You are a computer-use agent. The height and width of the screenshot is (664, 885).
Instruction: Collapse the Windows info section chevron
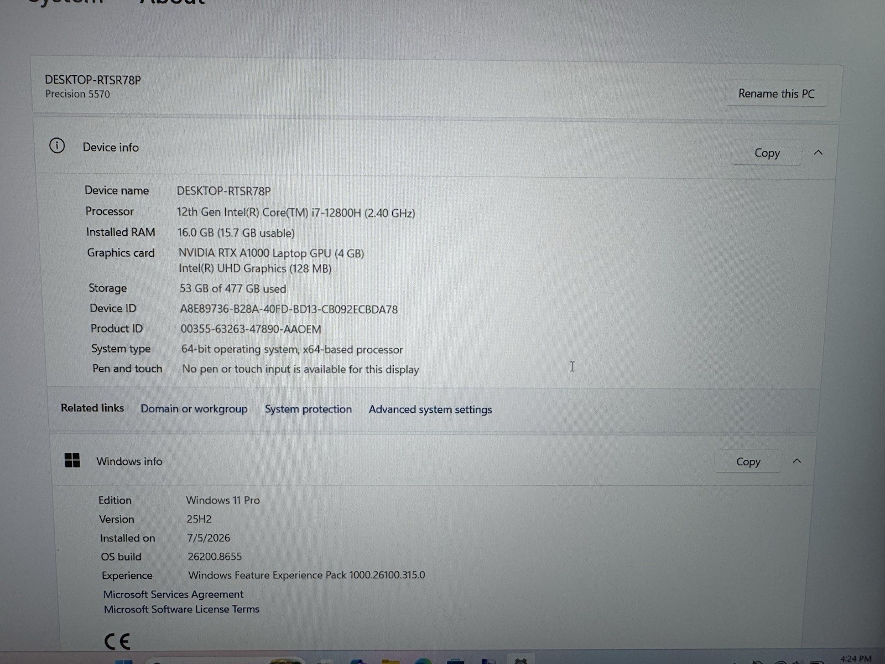tap(797, 461)
